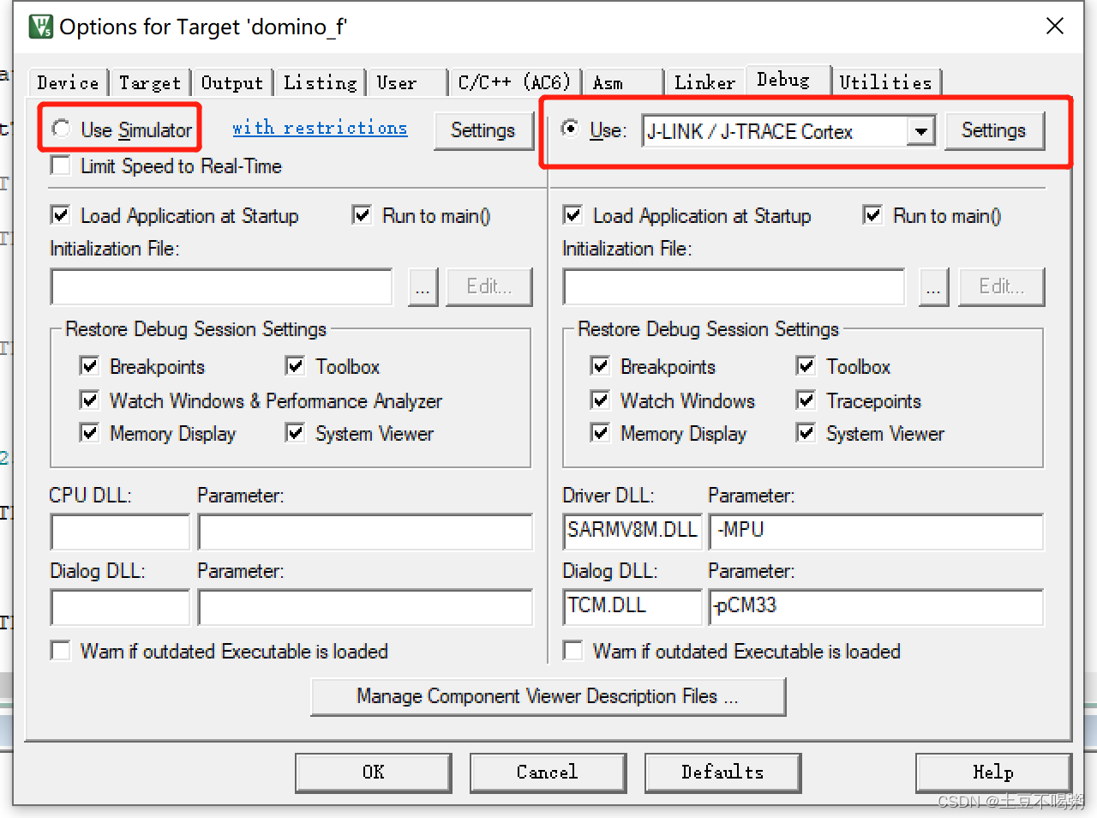Open the J-LINK / J-TRACE Cortex debugger dropdown
This screenshot has width=1097, height=818.
920,131
